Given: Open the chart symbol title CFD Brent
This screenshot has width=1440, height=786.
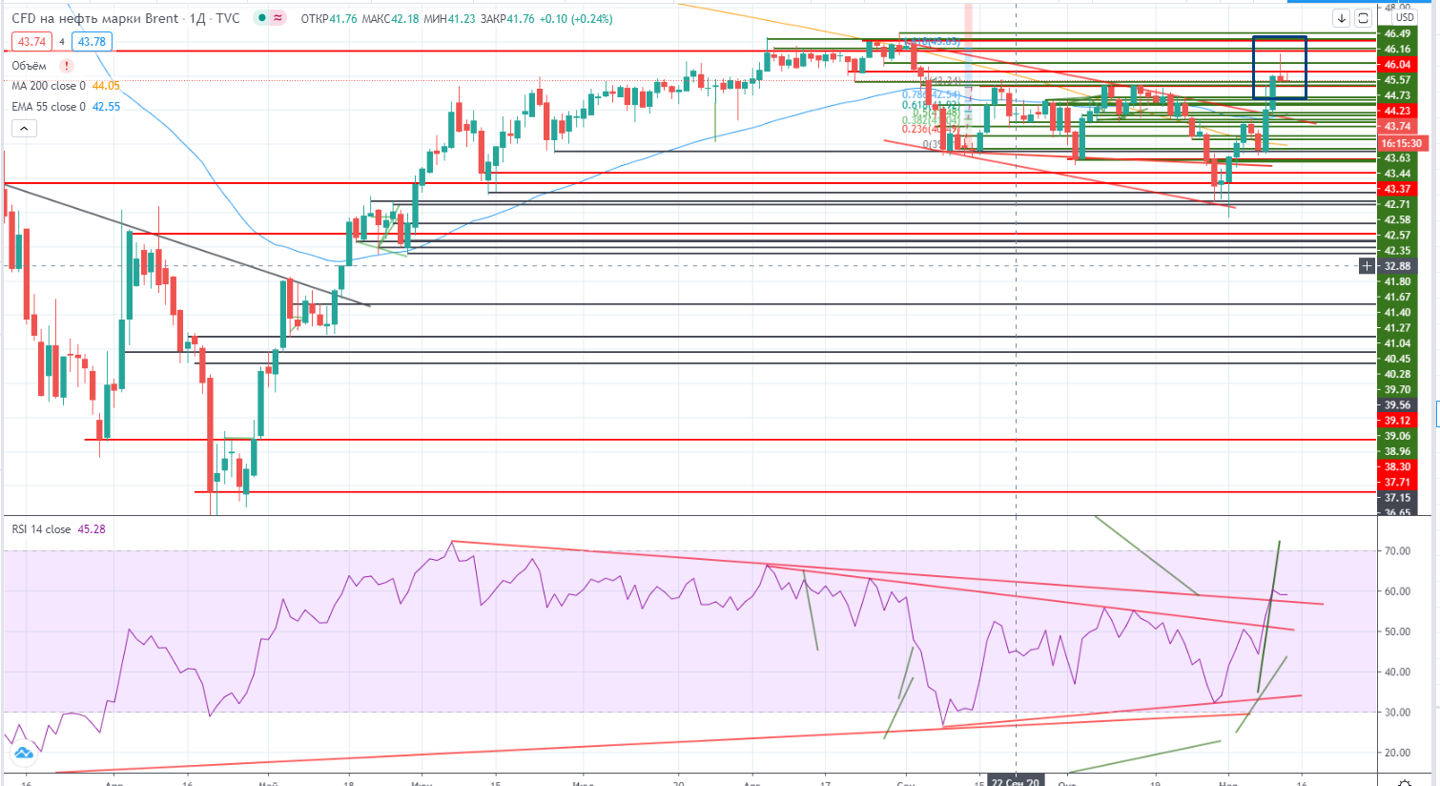Looking at the screenshot, I should 95,18.
